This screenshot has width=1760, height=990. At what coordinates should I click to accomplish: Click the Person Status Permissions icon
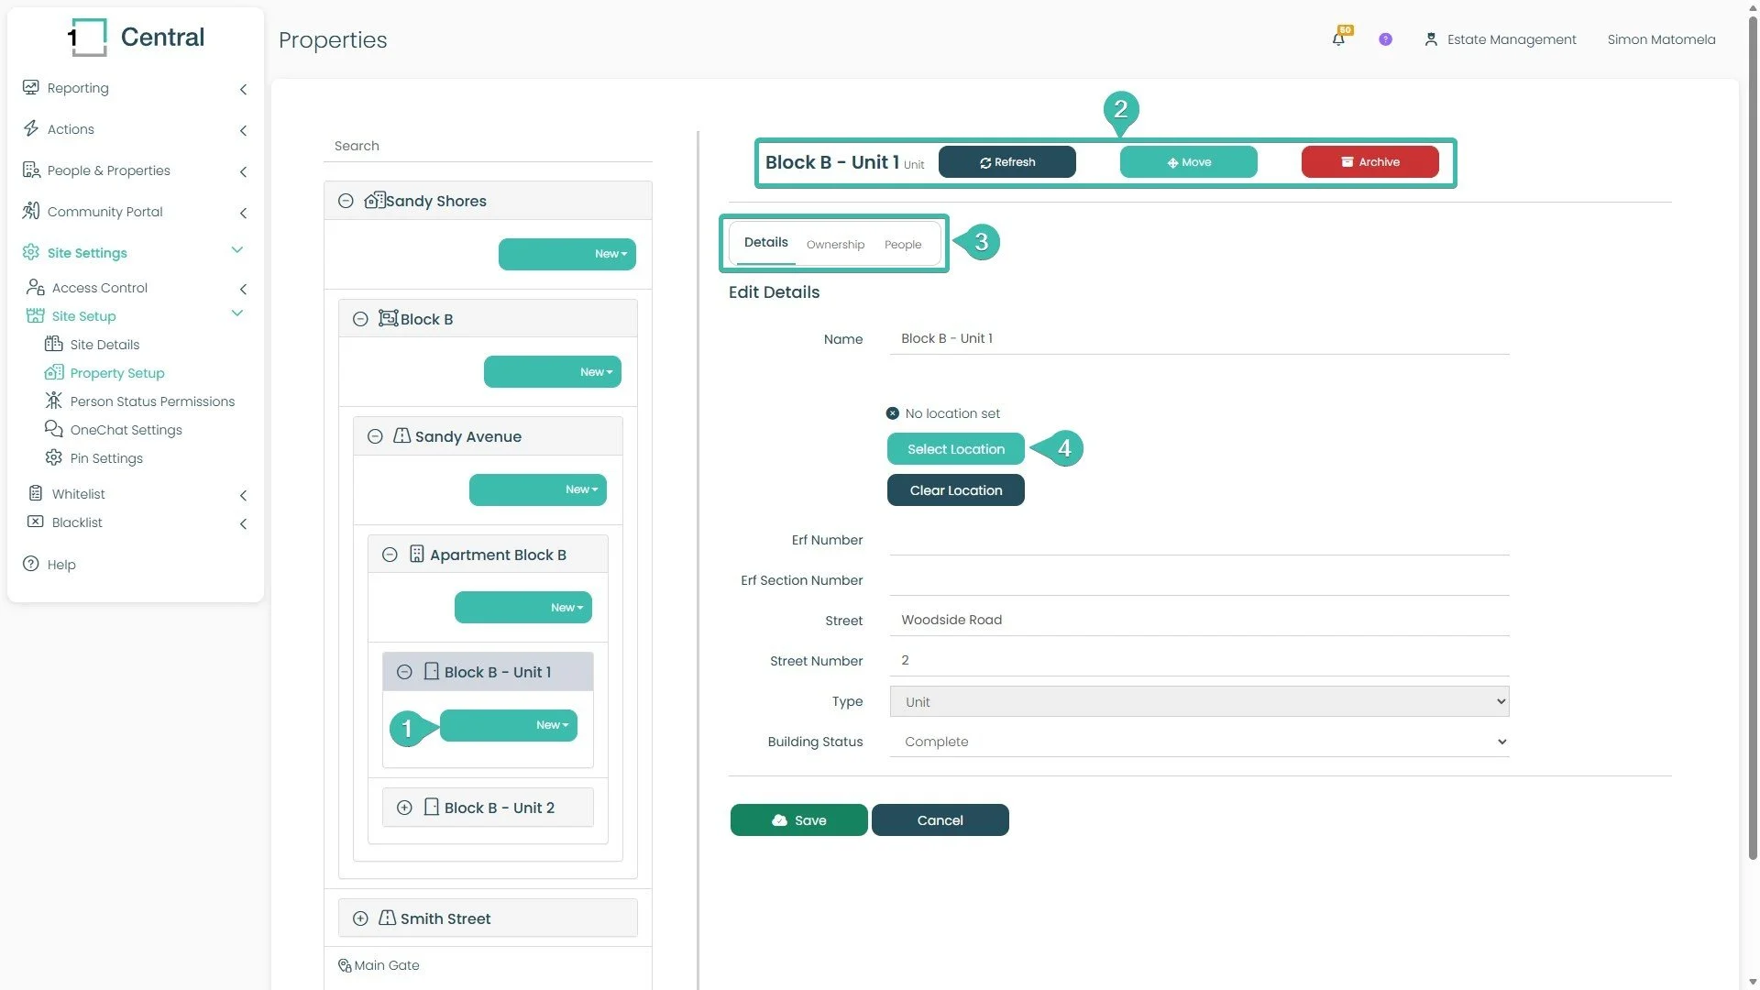(x=54, y=401)
